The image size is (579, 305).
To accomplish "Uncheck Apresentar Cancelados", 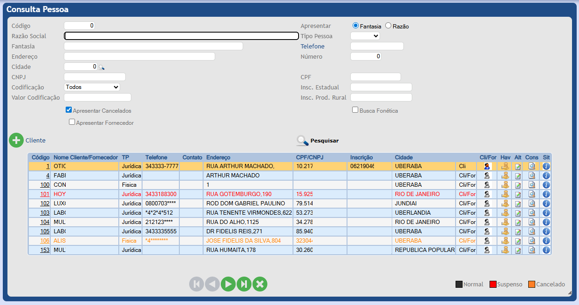I will (69, 110).
